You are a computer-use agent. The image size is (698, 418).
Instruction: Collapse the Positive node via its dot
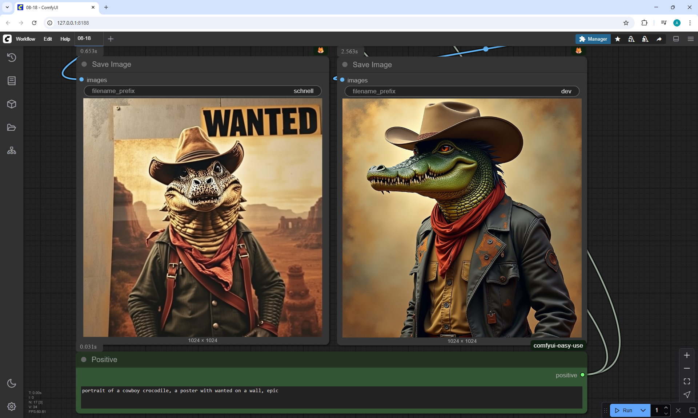point(84,360)
